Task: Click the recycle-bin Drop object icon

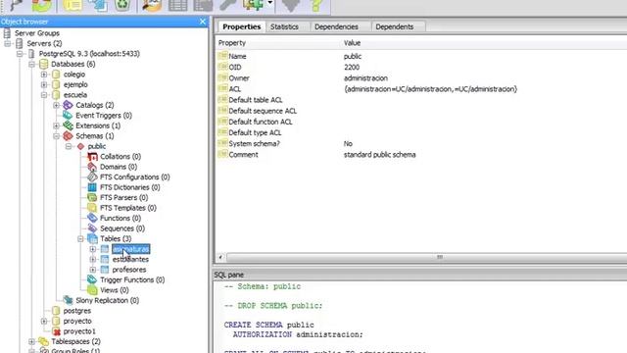Action: tap(122, 5)
